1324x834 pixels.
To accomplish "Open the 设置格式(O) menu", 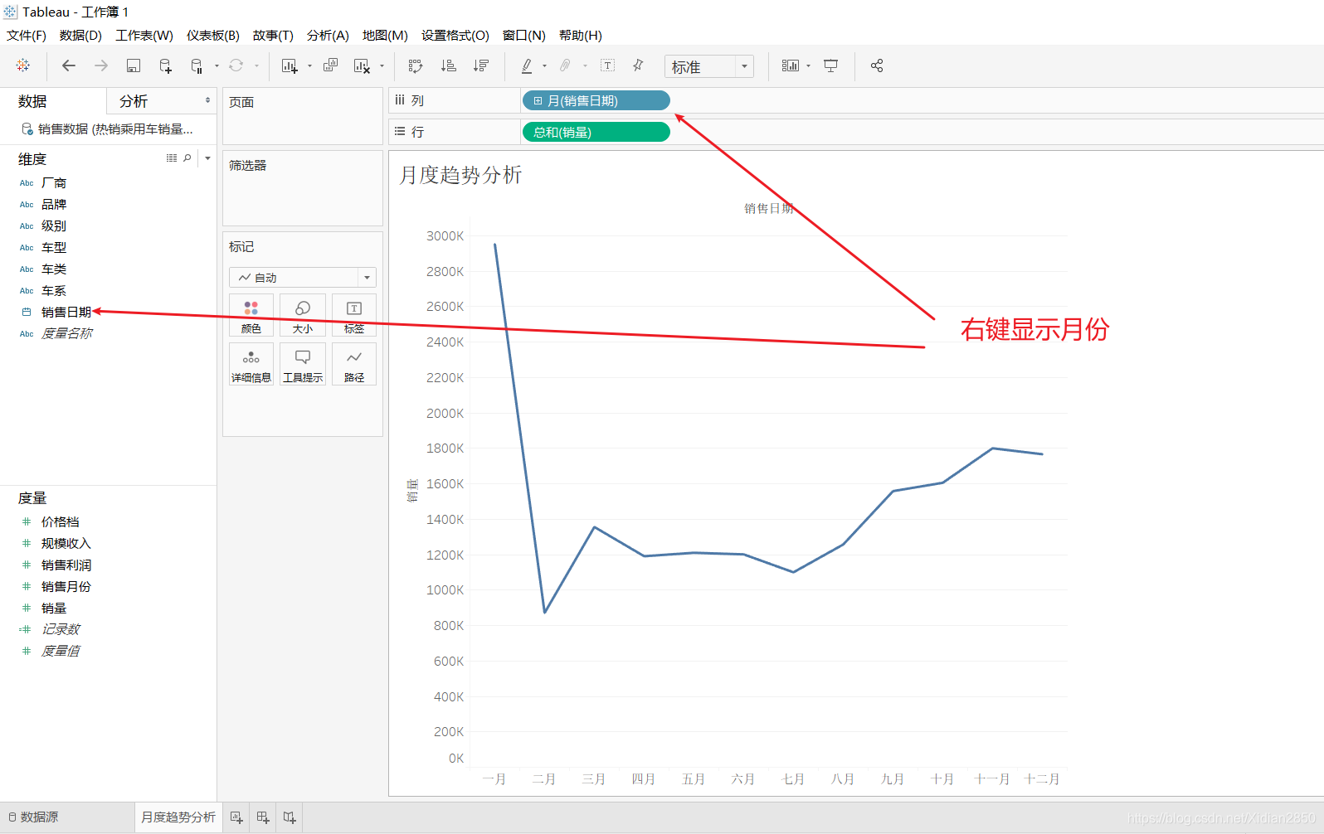I will pos(455,35).
